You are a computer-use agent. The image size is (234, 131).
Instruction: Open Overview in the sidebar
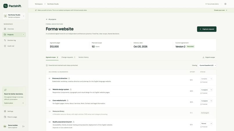(14, 29)
